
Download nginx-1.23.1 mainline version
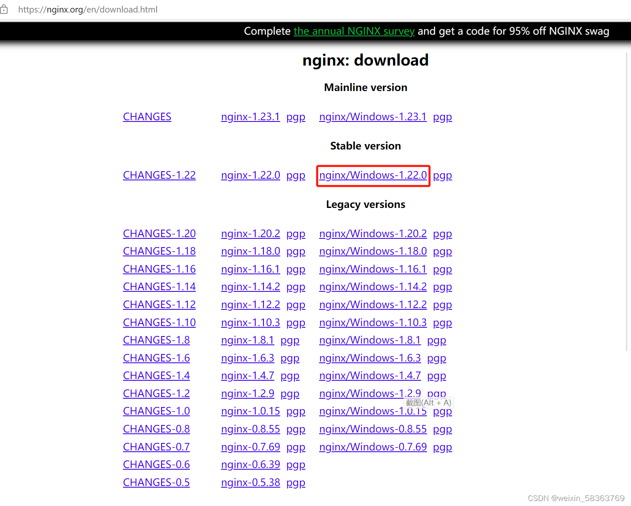pyautogui.click(x=250, y=117)
